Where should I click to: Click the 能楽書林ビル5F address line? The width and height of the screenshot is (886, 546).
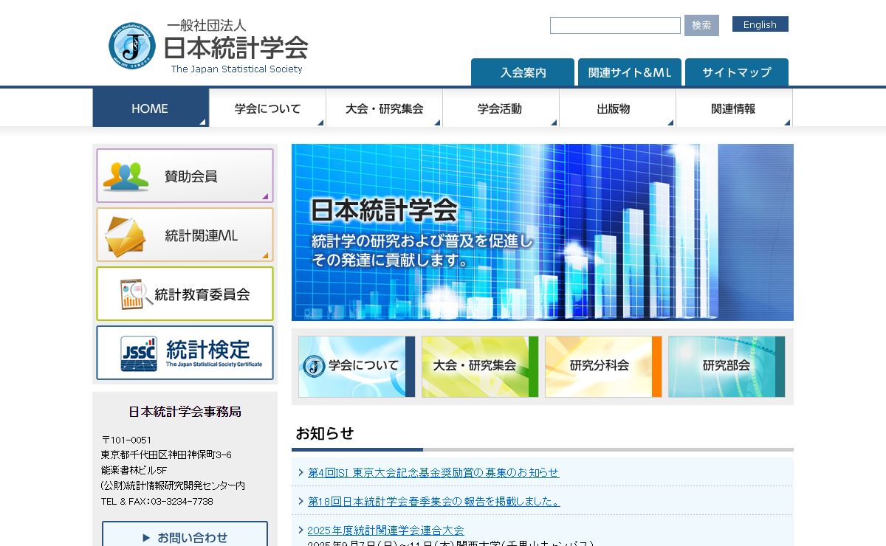coord(134,470)
